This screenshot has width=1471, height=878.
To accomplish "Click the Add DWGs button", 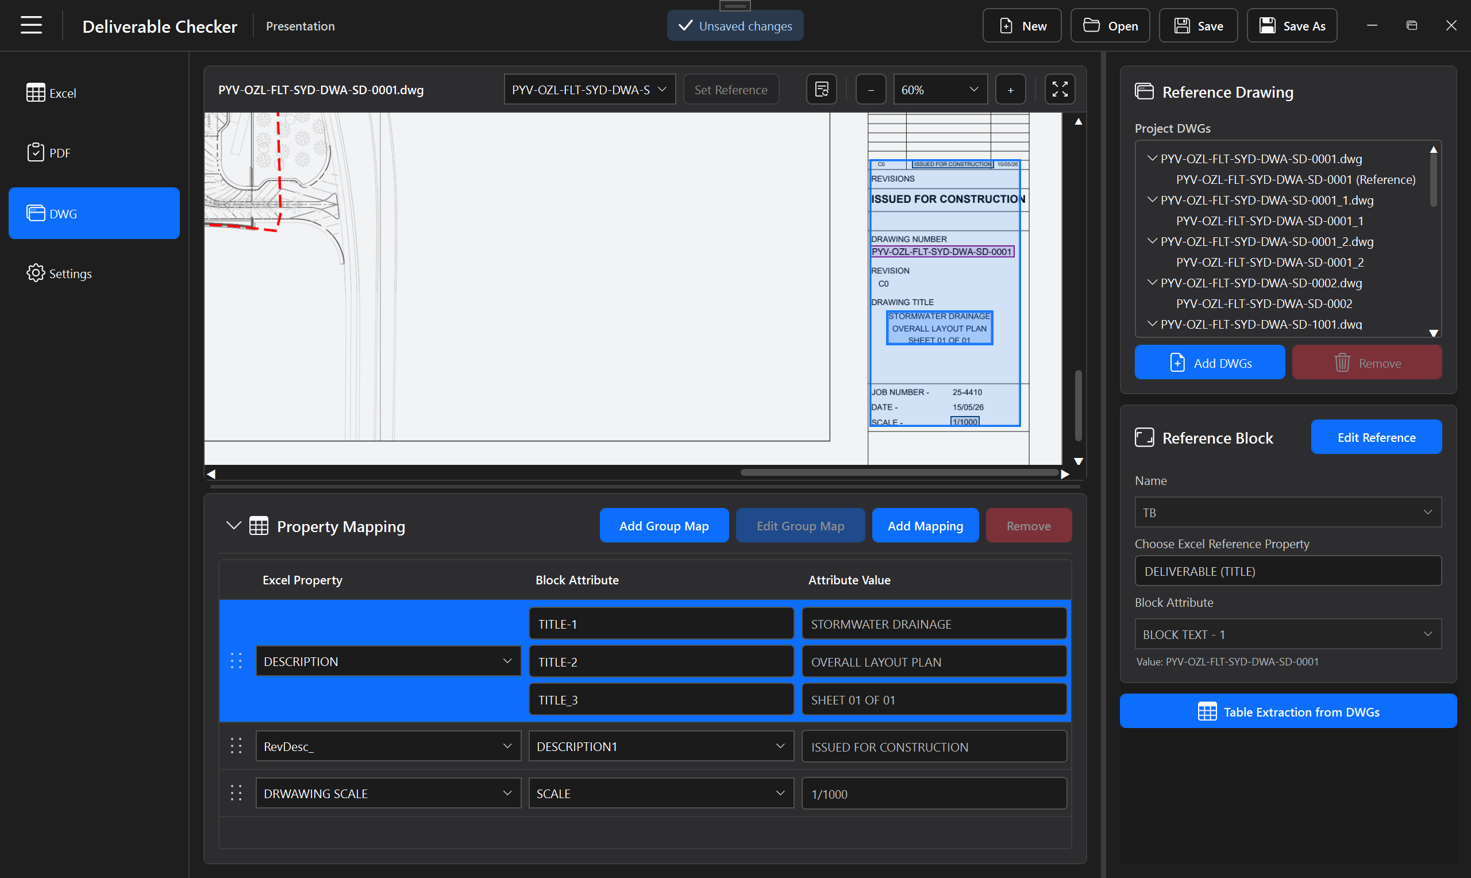I will (x=1210, y=362).
